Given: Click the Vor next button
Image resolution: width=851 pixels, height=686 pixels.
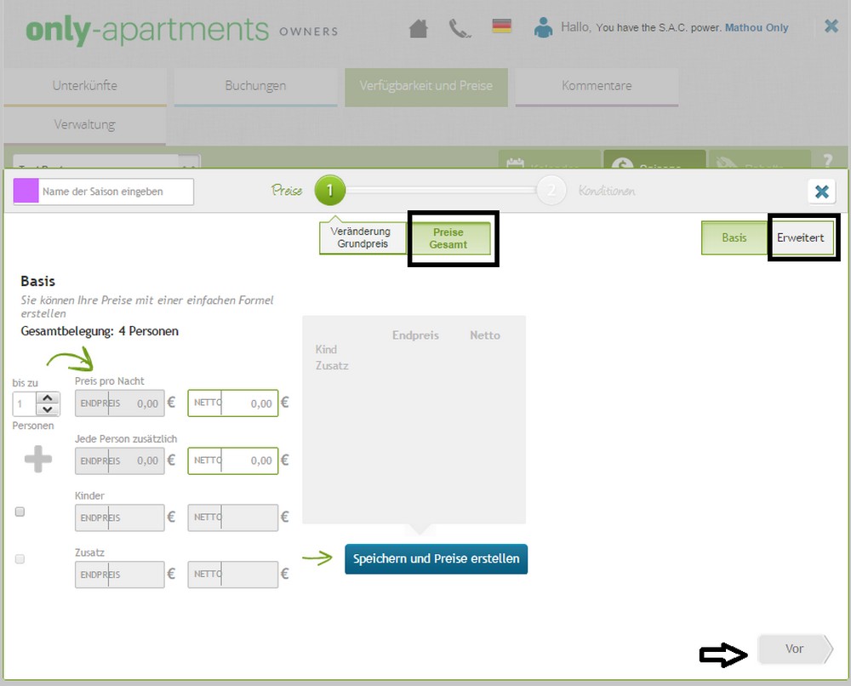Looking at the screenshot, I should 793,649.
